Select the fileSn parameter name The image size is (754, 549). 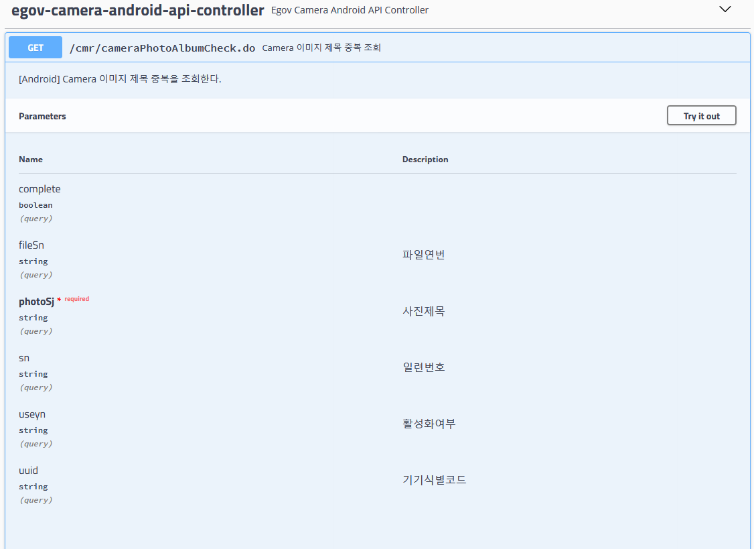point(31,245)
